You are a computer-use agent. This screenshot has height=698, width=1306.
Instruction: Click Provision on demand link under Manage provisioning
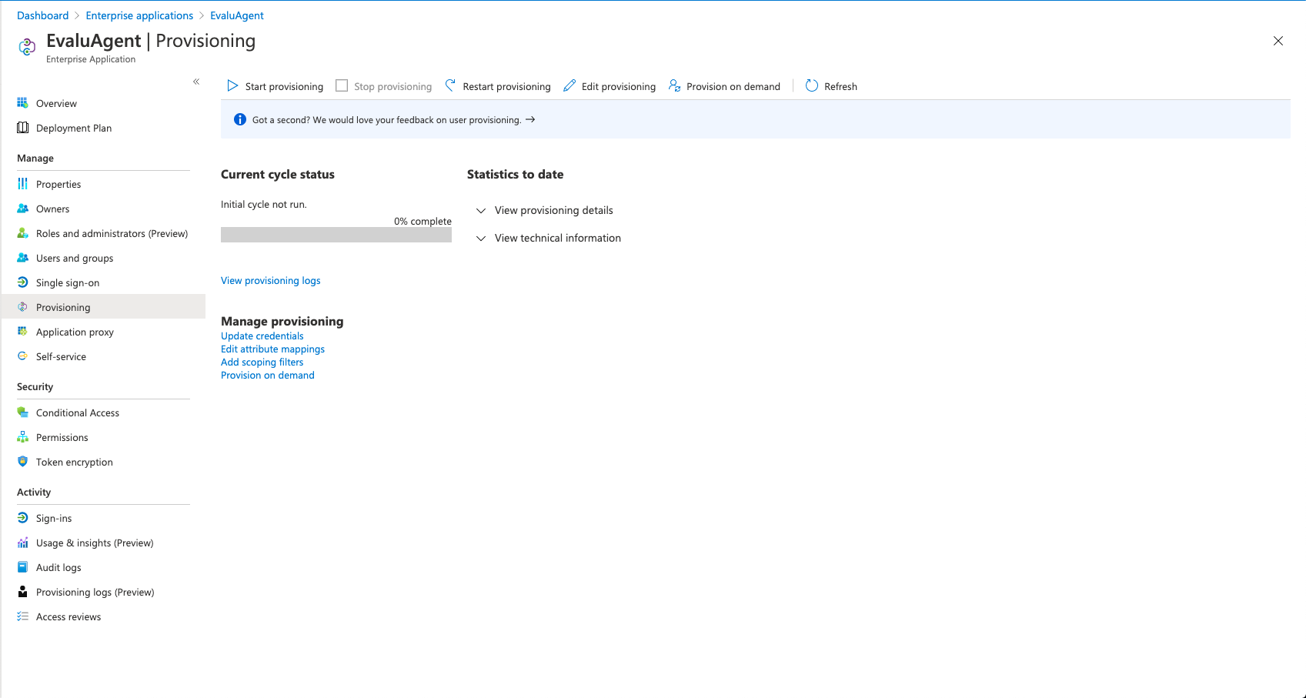tap(268, 375)
